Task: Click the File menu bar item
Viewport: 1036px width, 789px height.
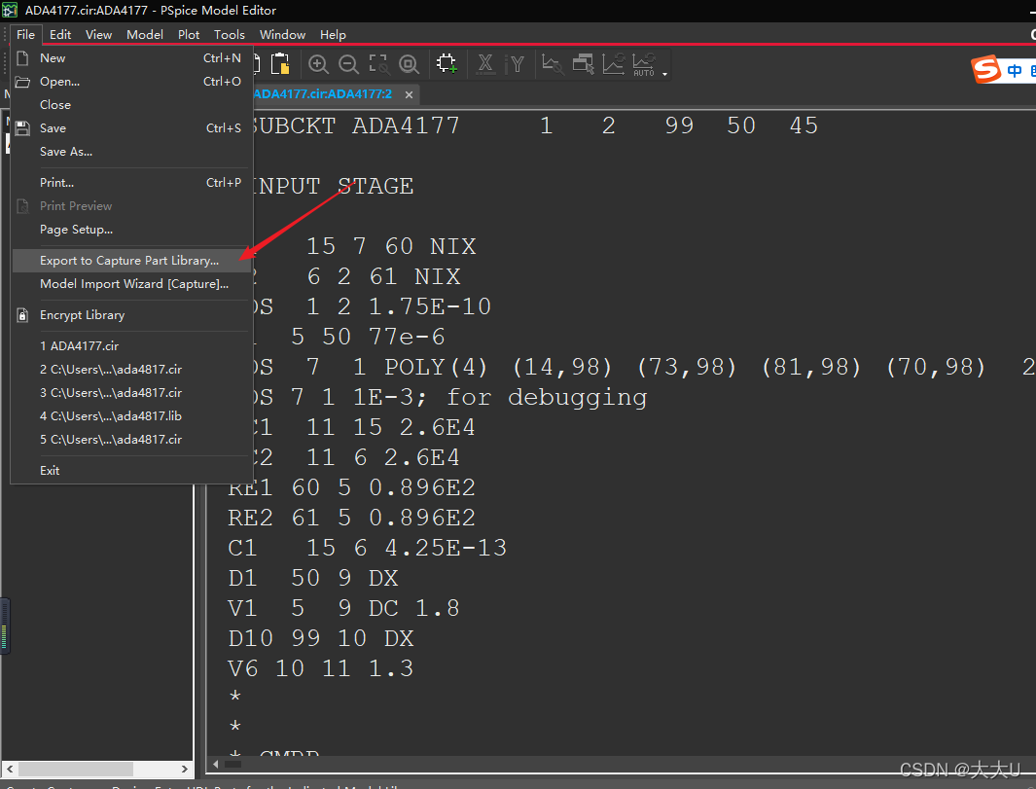Action: 25,34
